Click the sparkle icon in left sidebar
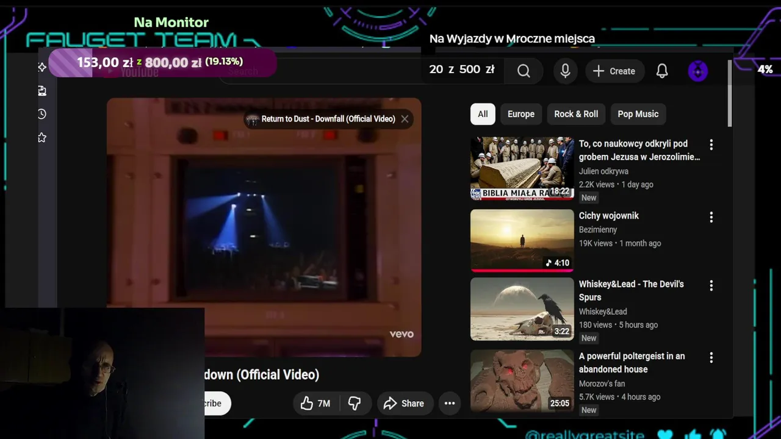 [x=42, y=67]
